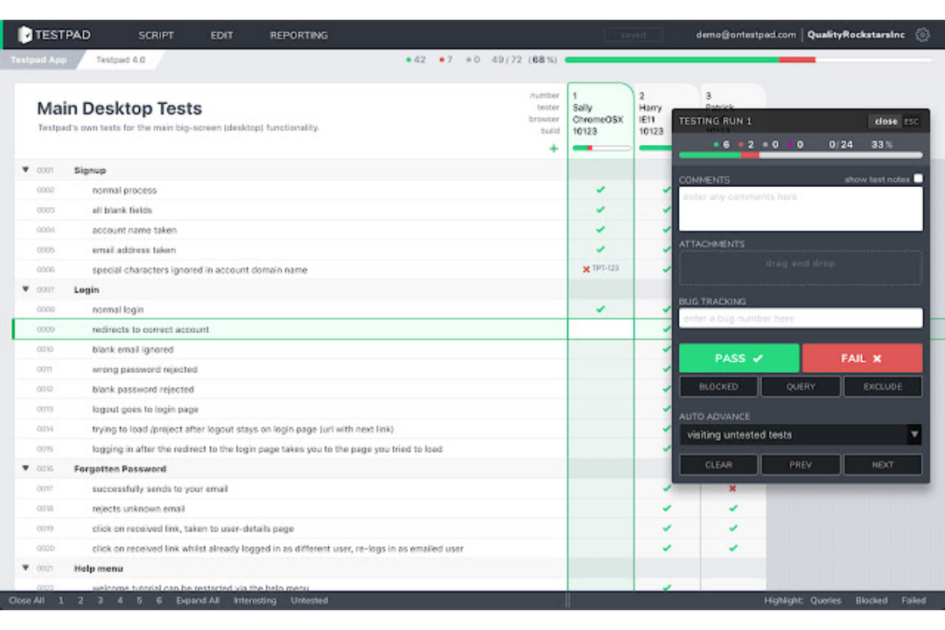
Task: Click Sally's checkmark for all blank fields
Action: coord(600,210)
